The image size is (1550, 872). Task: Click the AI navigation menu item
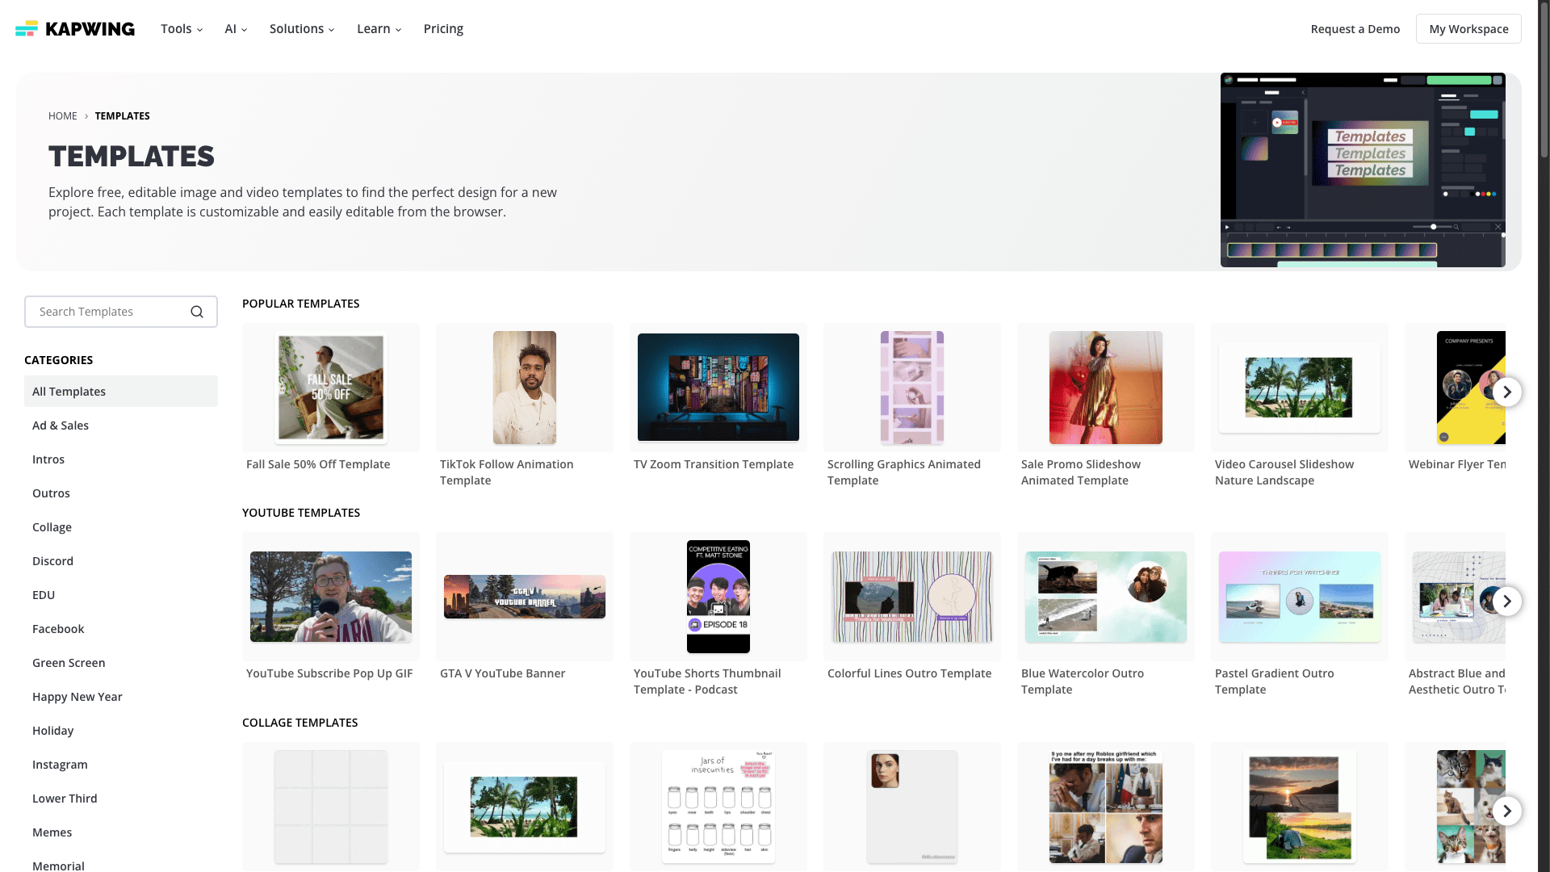[235, 29]
